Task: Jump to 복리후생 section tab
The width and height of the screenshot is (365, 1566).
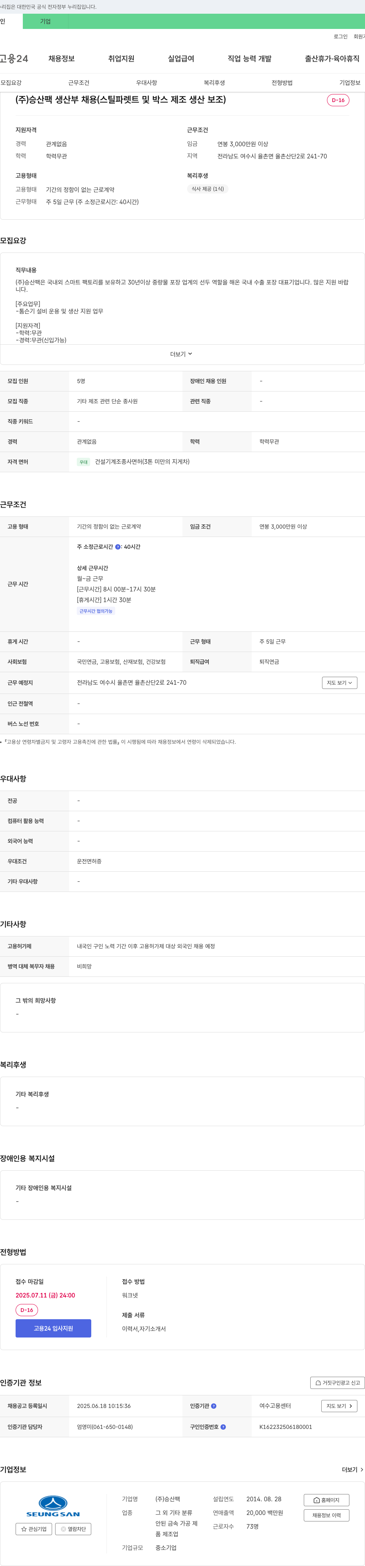Action: point(214,83)
